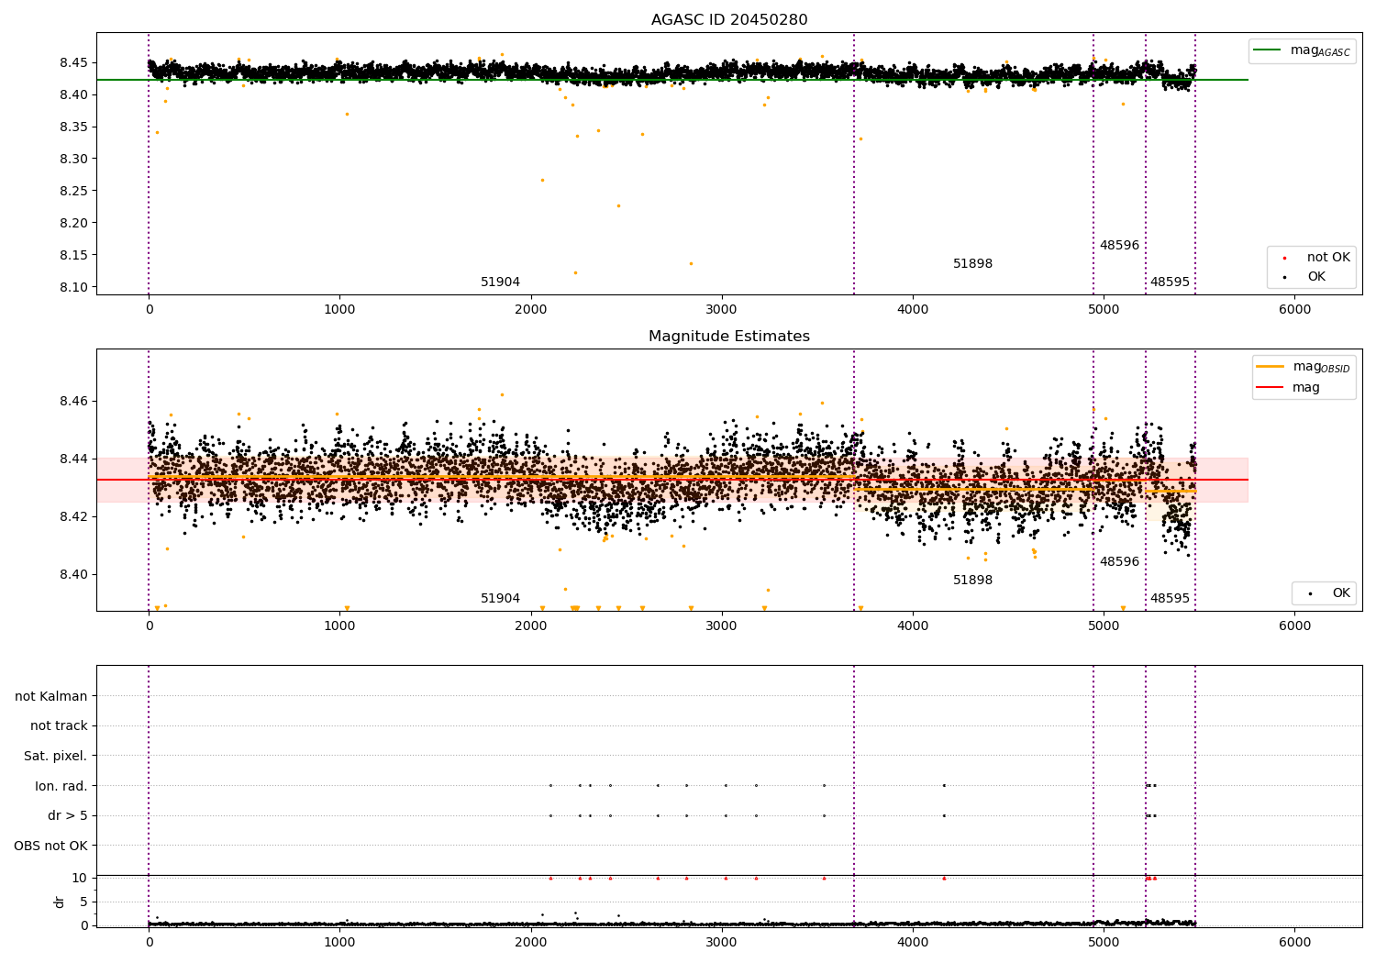Click the green line sample in the mag AGASC legend
The width and height of the screenshot is (1376, 963).
point(1268,50)
